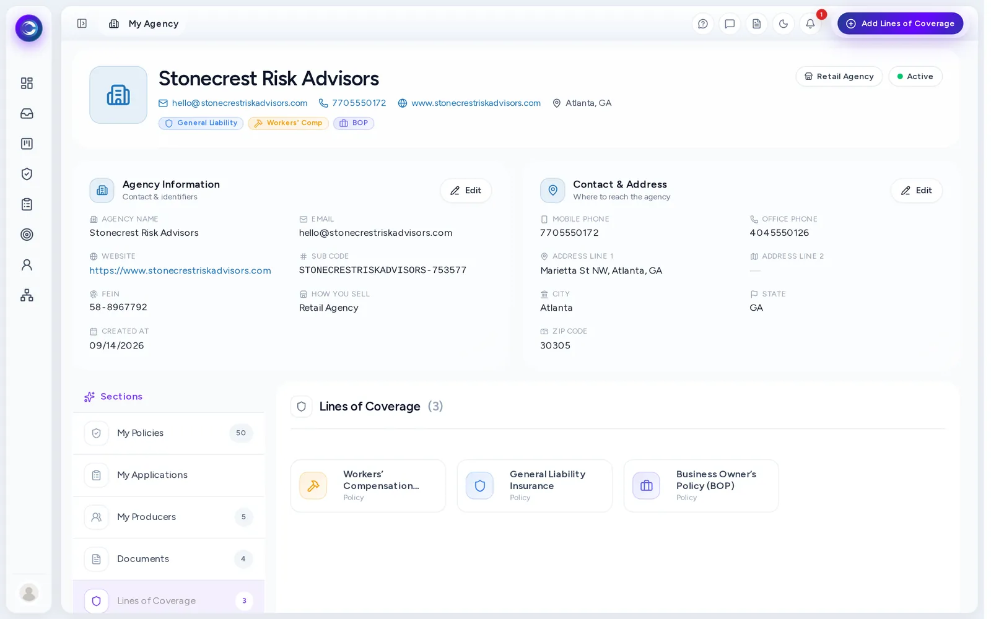Click the SUB CODE value STONECRESTRISKADVISORS-753577
991x619 pixels.
(383, 270)
